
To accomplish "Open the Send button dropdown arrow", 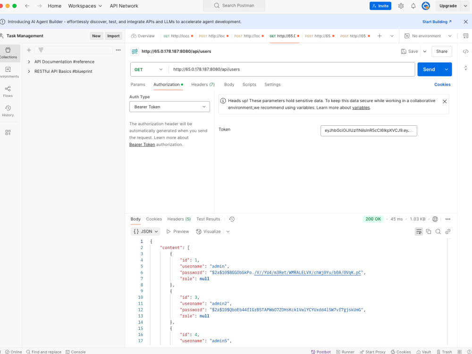I will click(x=447, y=69).
